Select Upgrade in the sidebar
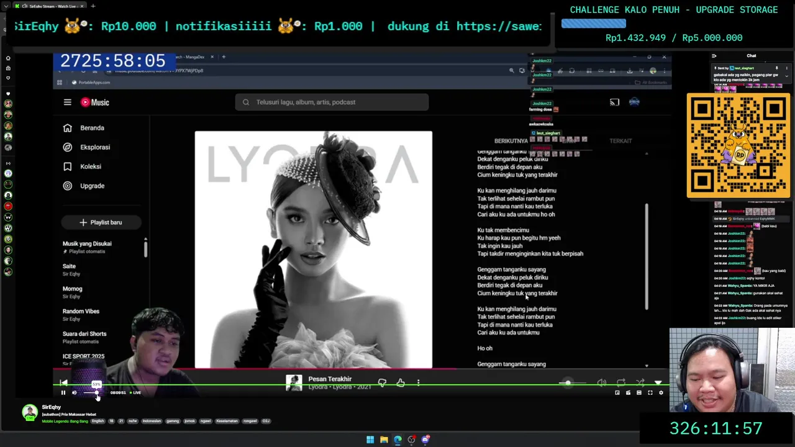 click(92, 186)
